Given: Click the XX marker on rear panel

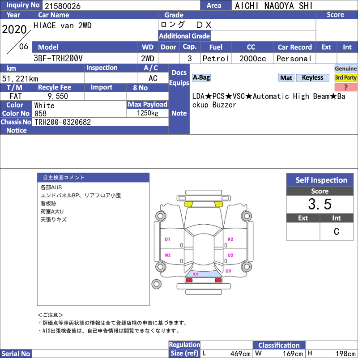Looking at the screenshot, I should point(196,274).
